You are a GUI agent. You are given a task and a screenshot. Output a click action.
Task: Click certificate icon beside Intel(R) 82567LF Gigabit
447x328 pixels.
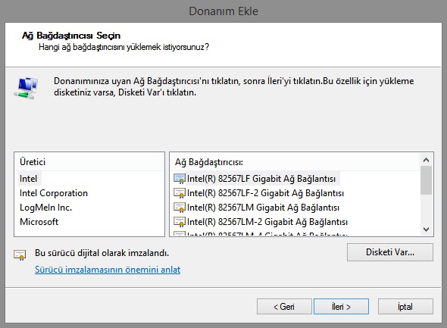pos(180,179)
